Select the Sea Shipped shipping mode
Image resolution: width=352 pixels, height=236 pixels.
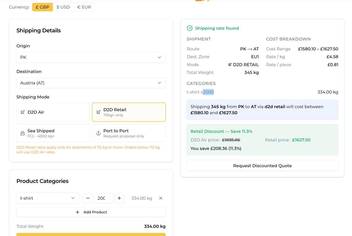(x=53, y=133)
